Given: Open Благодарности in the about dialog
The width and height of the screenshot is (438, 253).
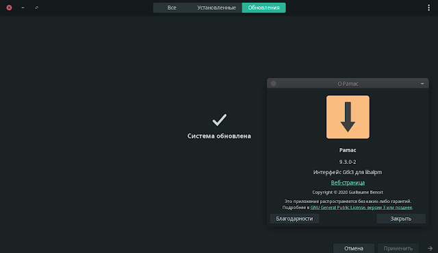Looking at the screenshot, I should [294, 219].
